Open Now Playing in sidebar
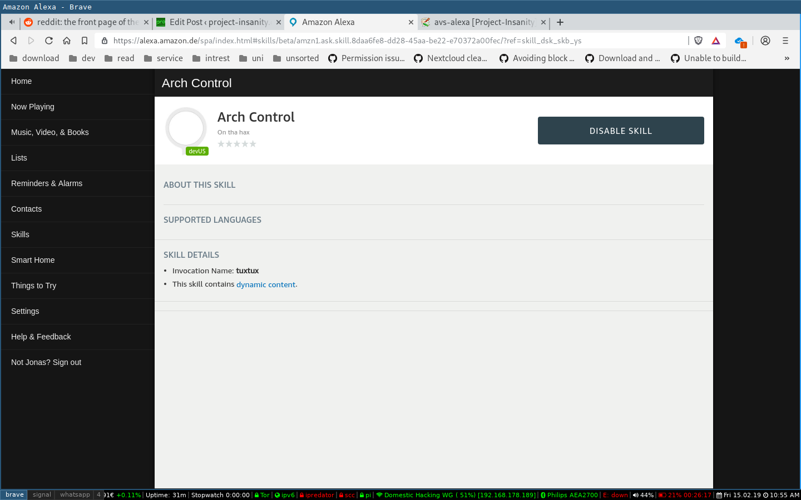 tap(77, 107)
